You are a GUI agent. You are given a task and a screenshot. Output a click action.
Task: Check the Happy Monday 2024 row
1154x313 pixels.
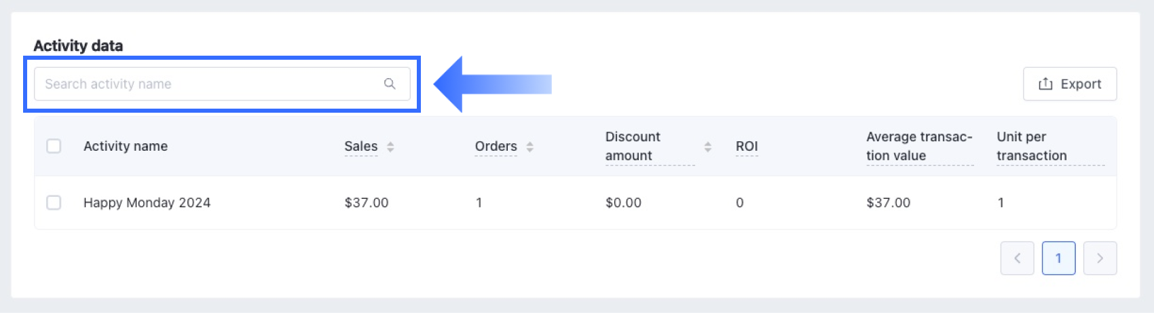[54, 202]
